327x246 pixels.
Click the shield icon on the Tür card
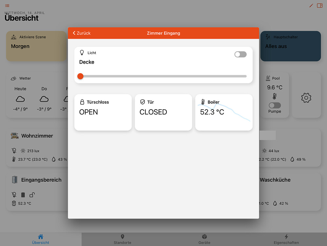click(x=142, y=102)
